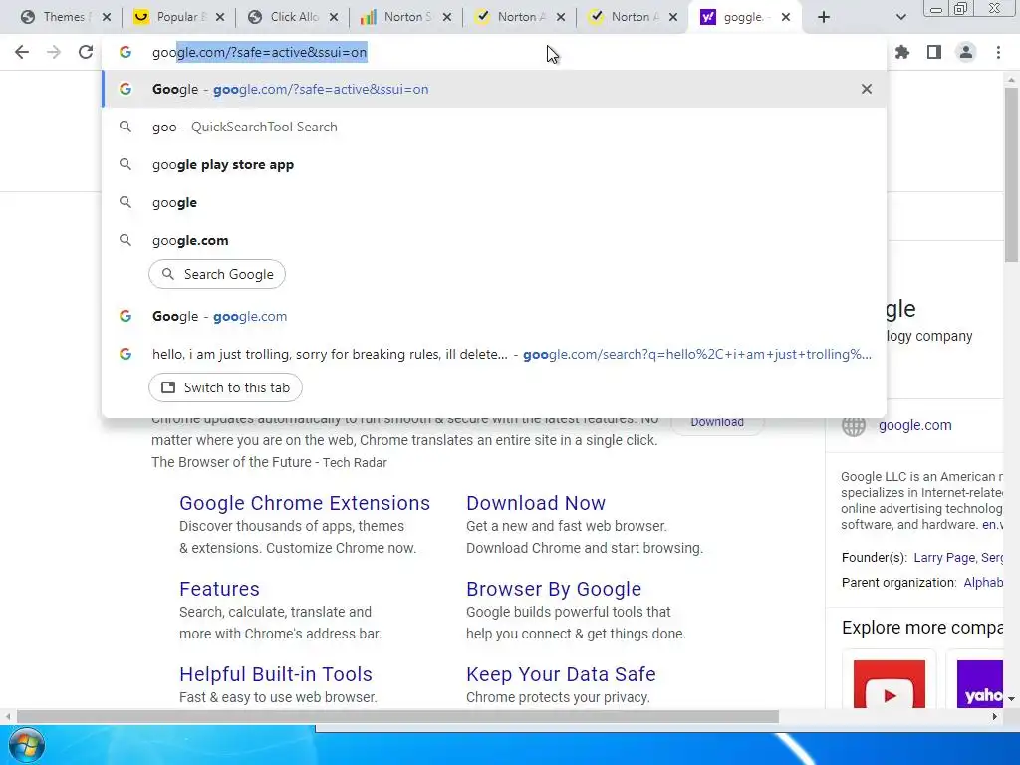
Task: Click the Explore more companies heading
Action: tap(922, 628)
